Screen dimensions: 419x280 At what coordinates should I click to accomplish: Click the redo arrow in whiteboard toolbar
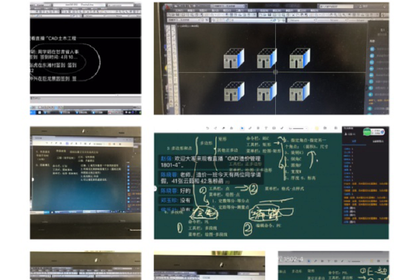pos(215,128)
